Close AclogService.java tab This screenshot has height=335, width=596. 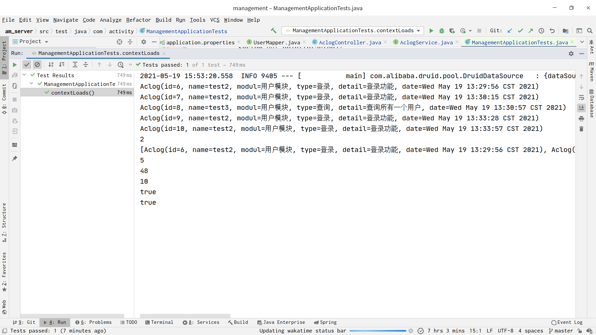(457, 42)
